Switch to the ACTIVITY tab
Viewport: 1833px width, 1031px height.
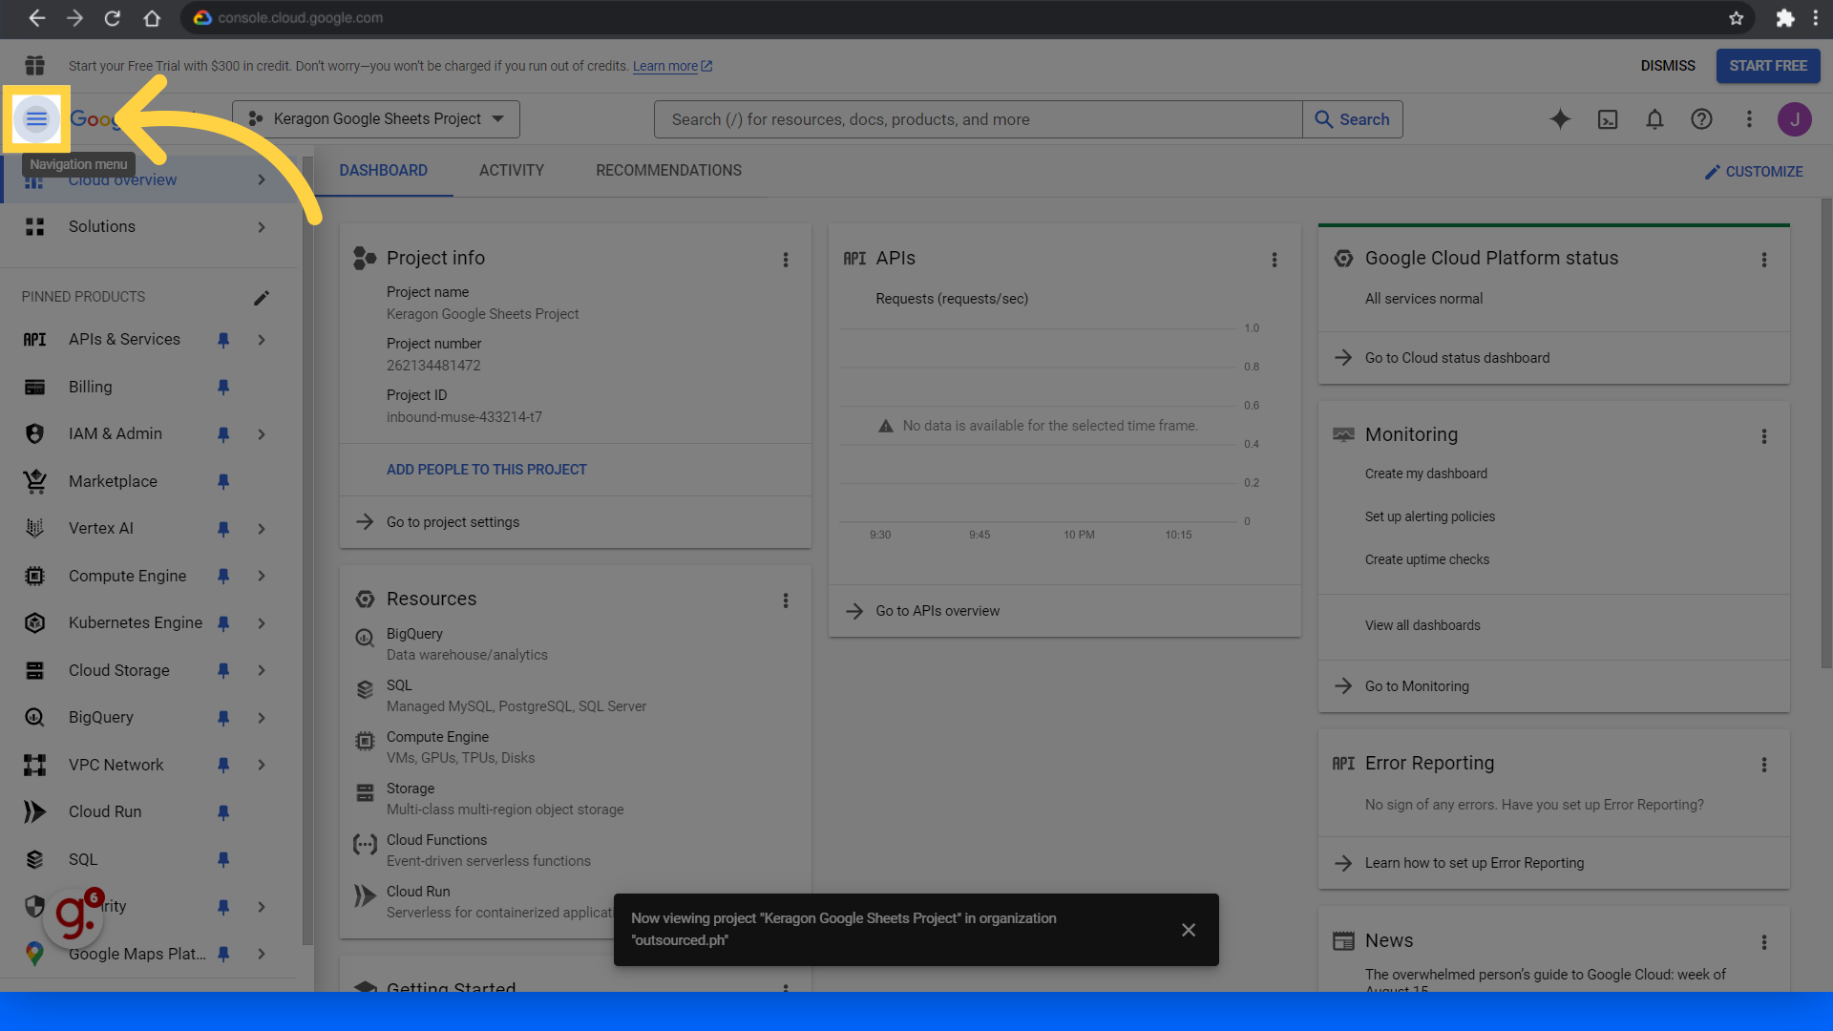(x=512, y=171)
